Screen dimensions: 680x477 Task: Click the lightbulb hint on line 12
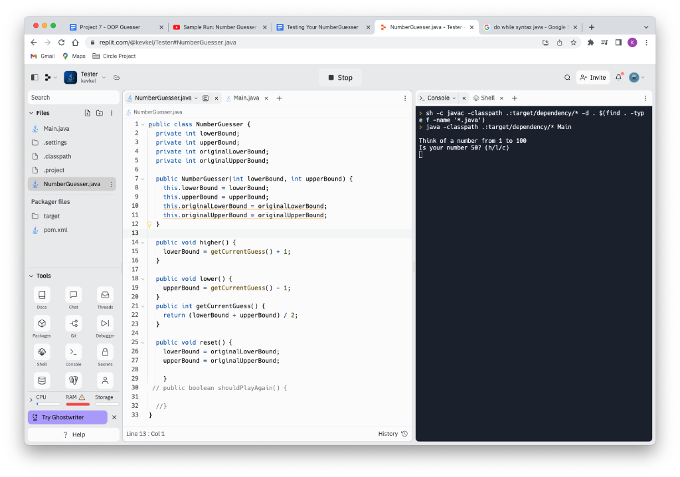tap(149, 225)
